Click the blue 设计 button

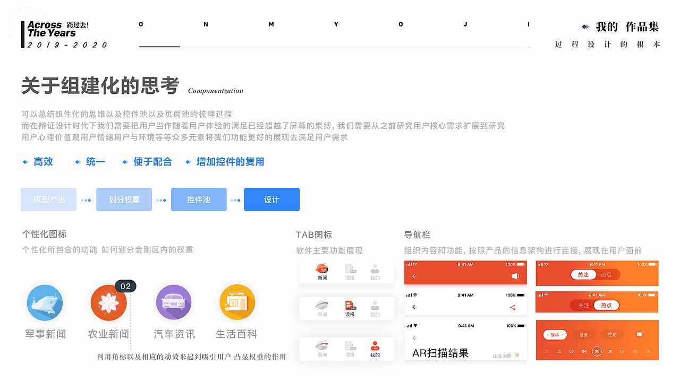[271, 199]
